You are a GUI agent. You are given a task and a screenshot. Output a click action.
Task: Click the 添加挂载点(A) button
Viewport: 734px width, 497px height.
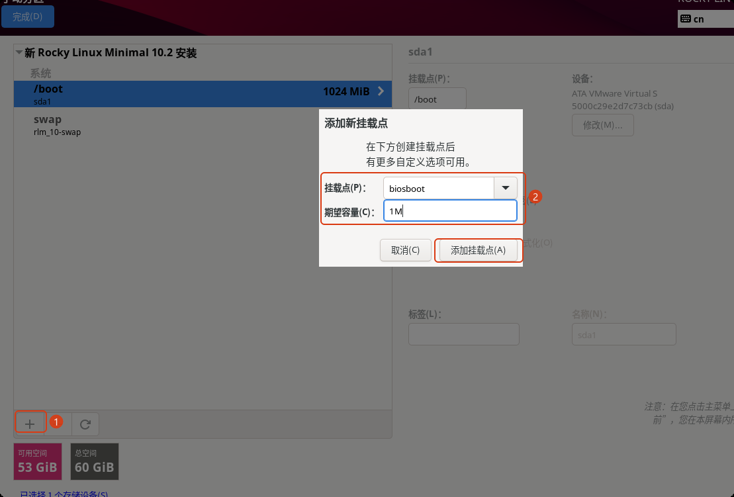[478, 250]
